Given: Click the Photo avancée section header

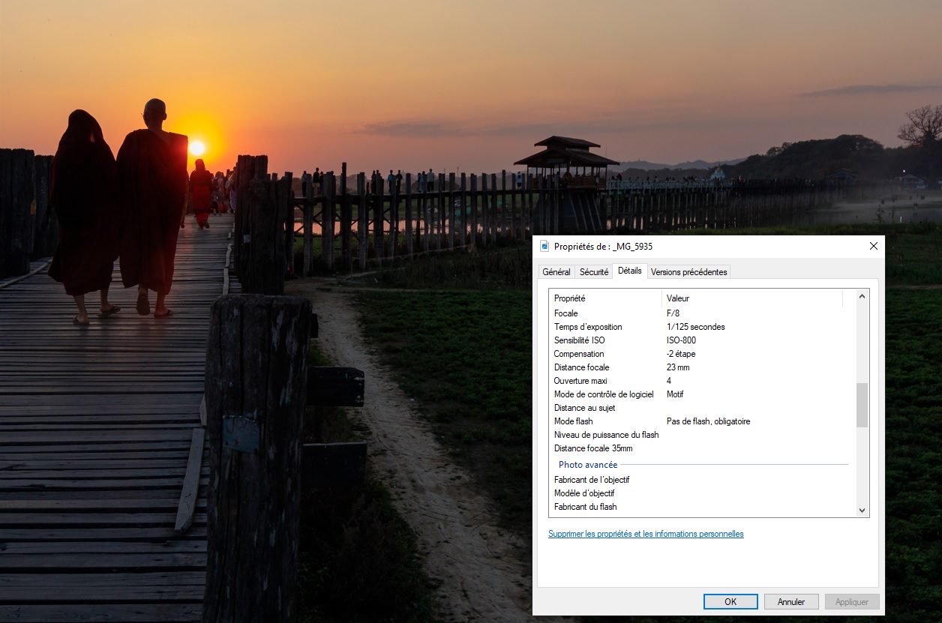Looking at the screenshot, I should 588,465.
